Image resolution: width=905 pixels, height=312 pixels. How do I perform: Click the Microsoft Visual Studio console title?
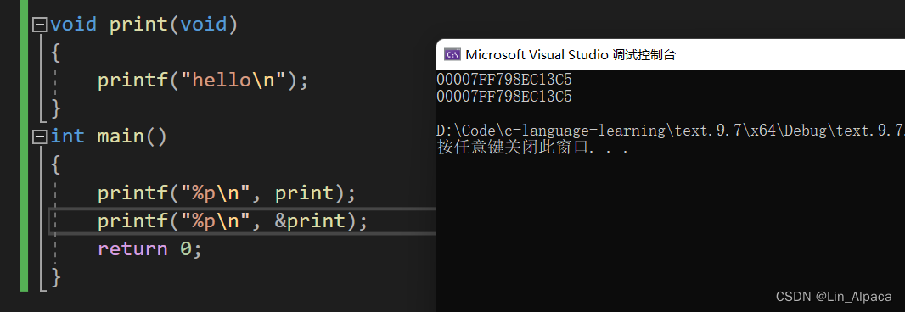pos(571,55)
